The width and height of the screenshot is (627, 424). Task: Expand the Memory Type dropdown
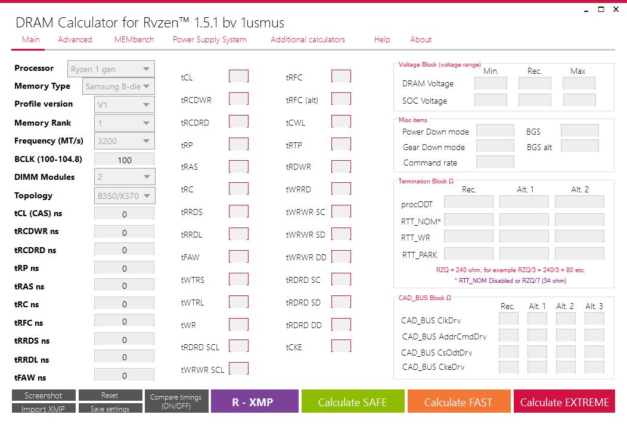coord(119,86)
